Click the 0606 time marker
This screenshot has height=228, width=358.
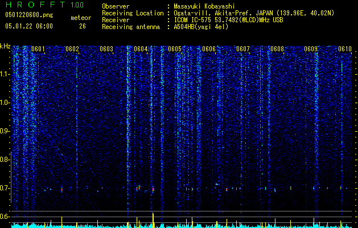pos(209,49)
